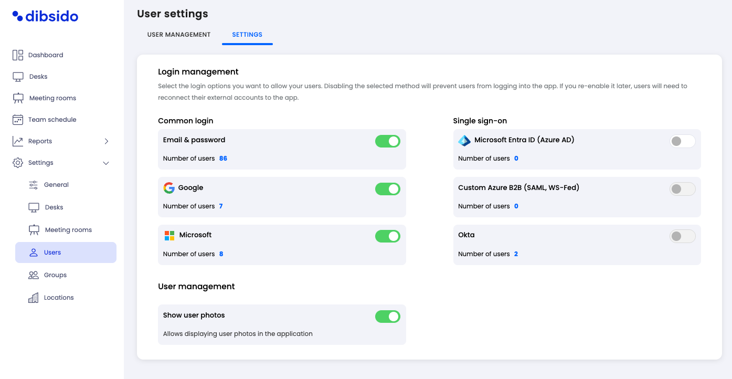This screenshot has height=379, width=732.
Task: Click Custom Azure B2B user count 0
Action: [516, 206]
